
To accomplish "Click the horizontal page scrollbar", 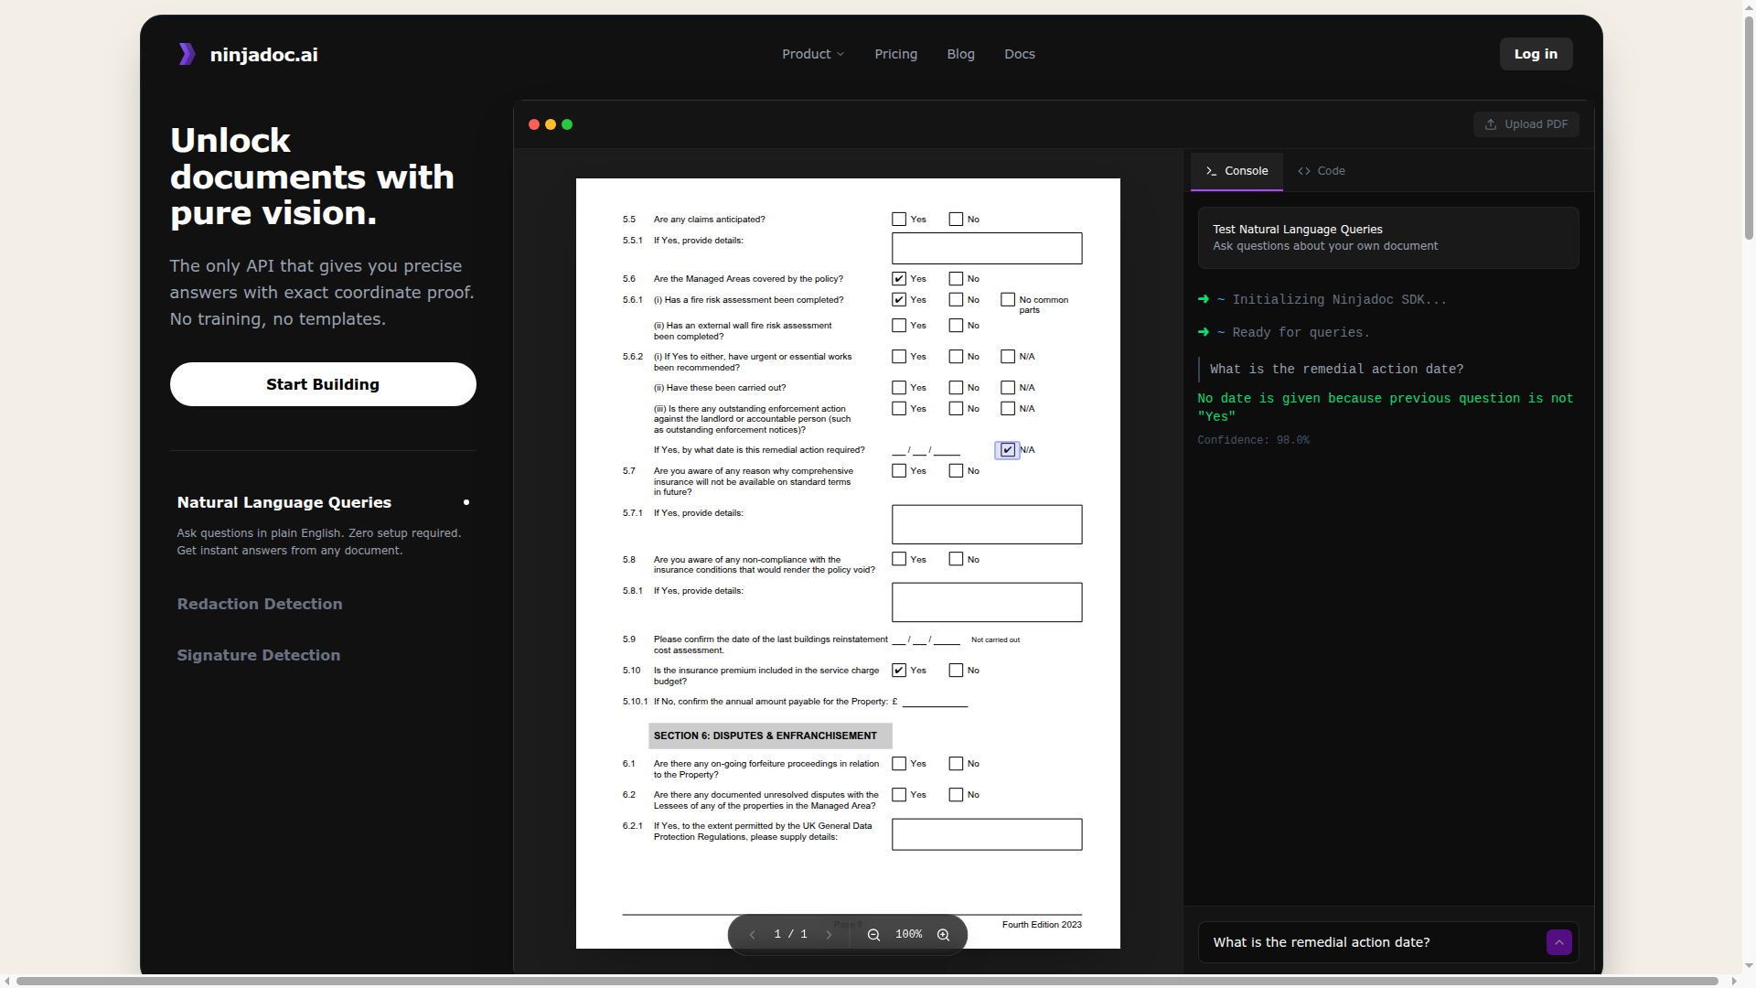I will [867, 981].
